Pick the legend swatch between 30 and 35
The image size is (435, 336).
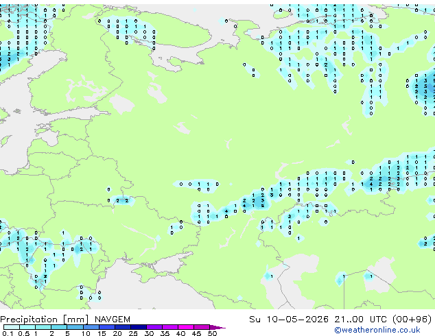(154, 327)
